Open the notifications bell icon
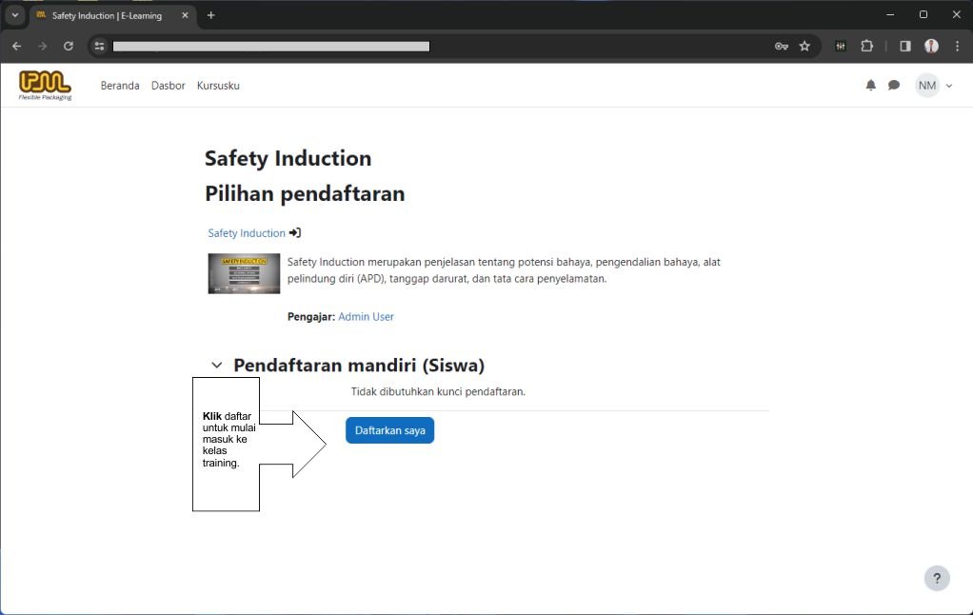 pyautogui.click(x=870, y=86)
